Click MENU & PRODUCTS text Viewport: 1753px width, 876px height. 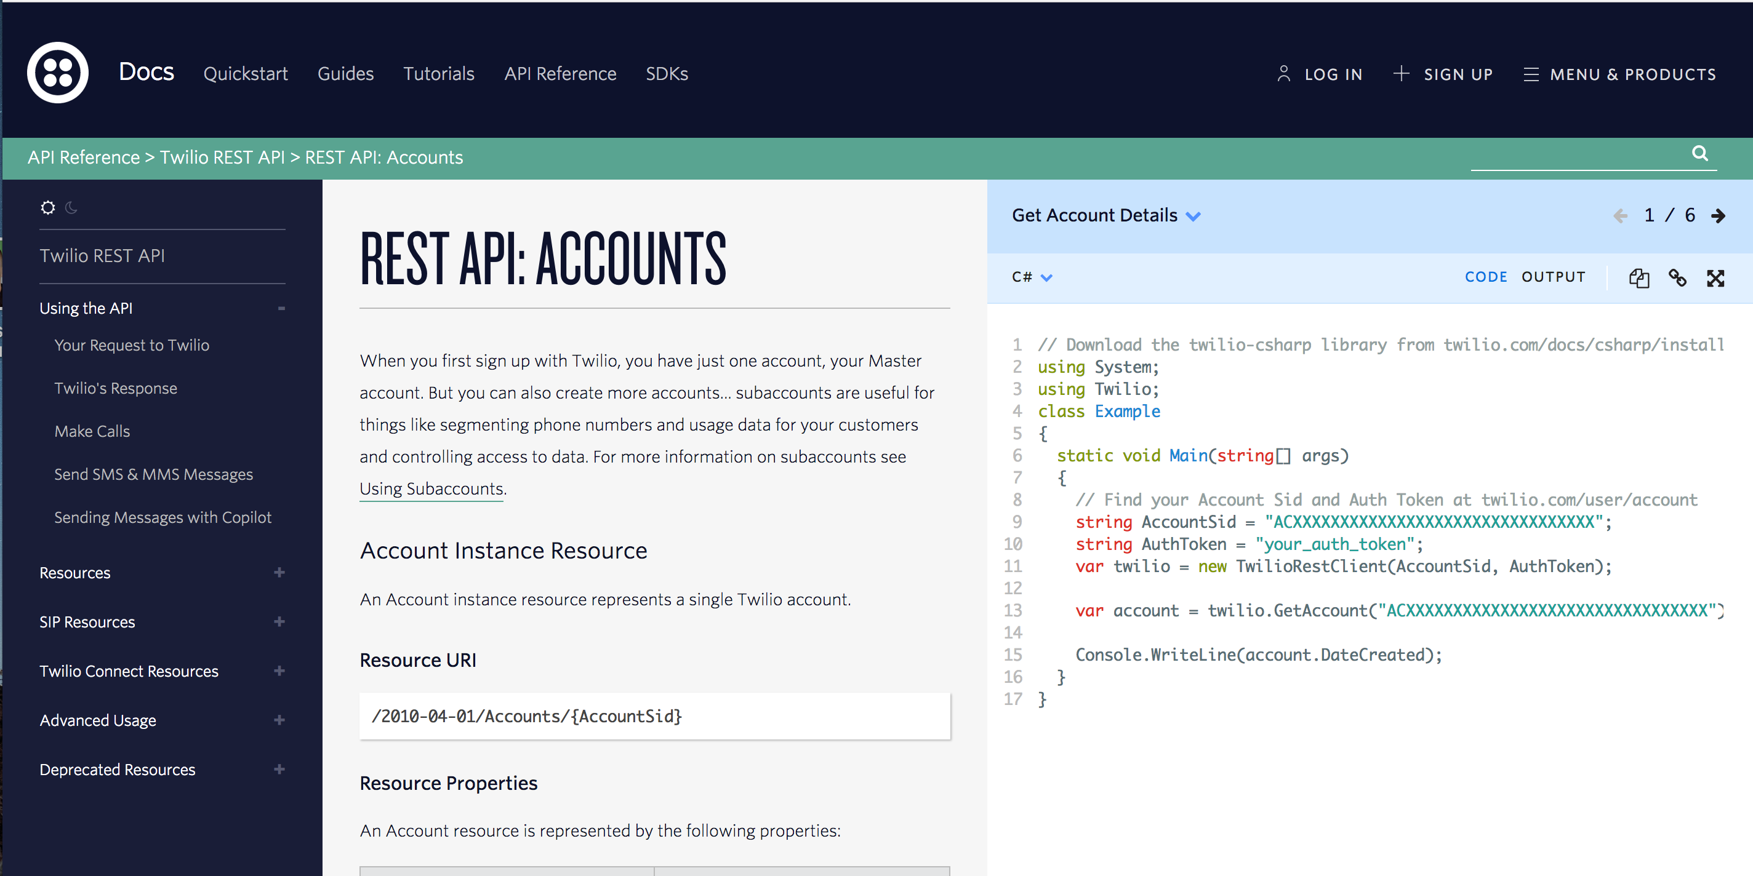[x=1632, y=74]
